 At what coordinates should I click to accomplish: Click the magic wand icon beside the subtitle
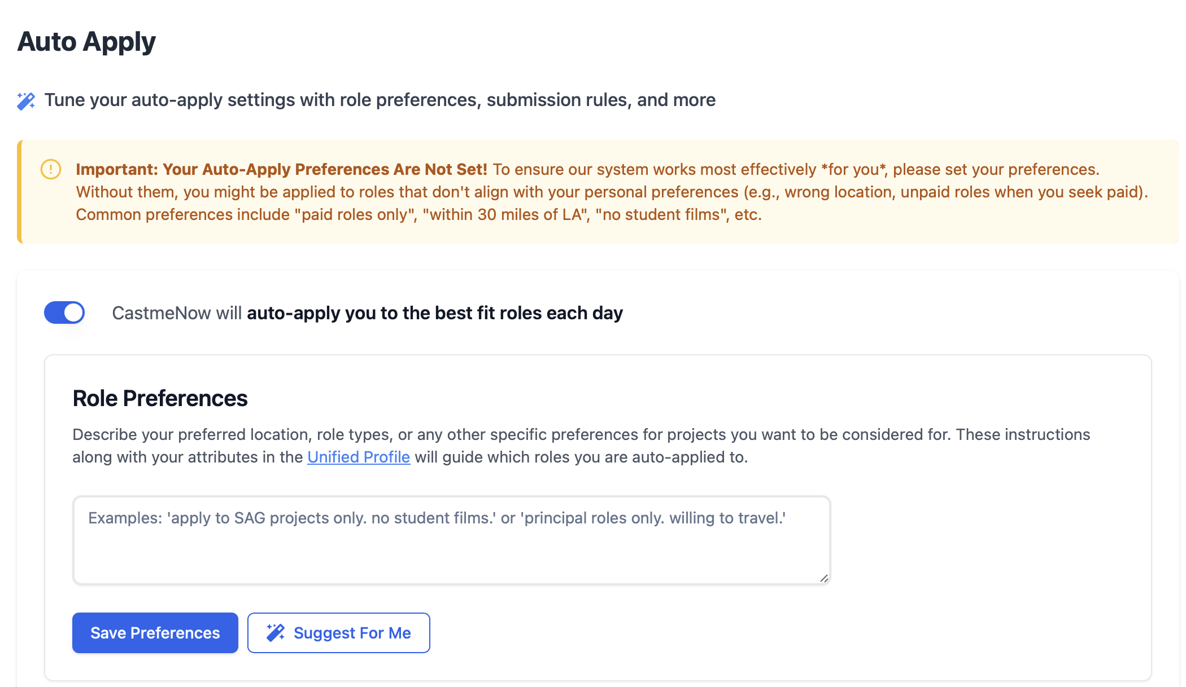point(26,101)
